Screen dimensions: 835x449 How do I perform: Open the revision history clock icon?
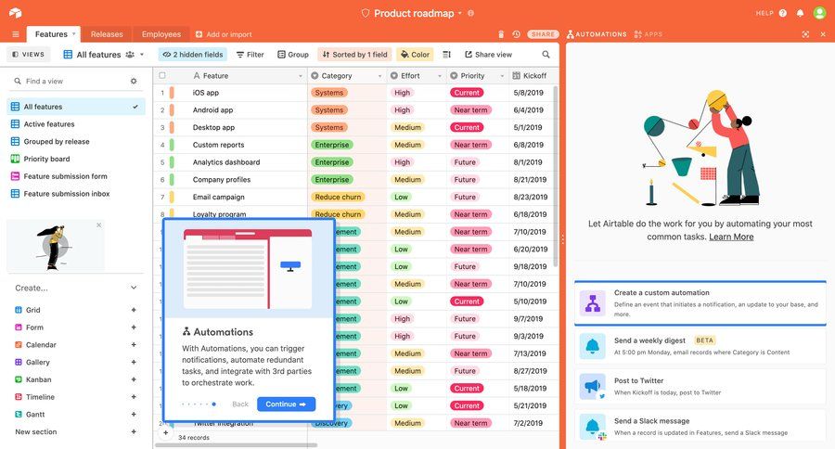[x=516, y=34]
